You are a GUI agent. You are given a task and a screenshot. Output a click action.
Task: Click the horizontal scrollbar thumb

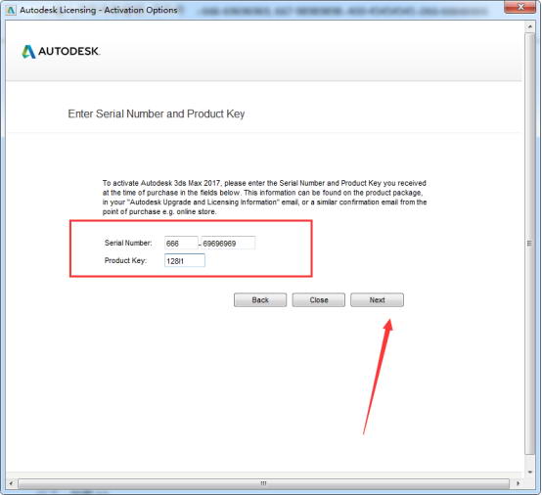pyautogui.click(x=263, y=483)
